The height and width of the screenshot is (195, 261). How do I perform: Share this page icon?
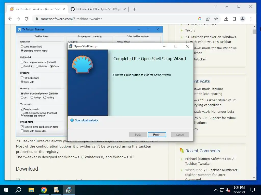point(208,19)
